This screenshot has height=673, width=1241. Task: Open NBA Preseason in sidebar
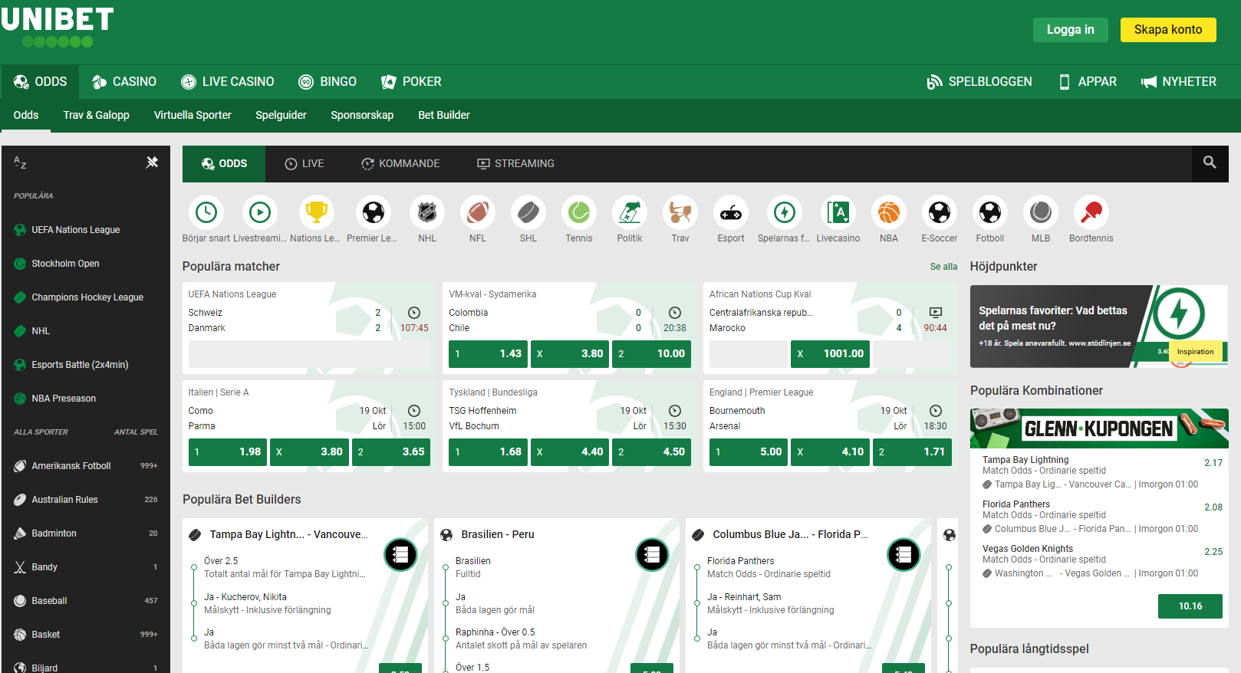(85, 399)
